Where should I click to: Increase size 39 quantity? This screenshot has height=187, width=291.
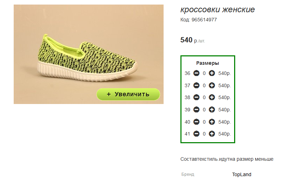click(212, 110)
